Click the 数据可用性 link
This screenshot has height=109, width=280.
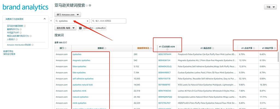tap(8, 51)
